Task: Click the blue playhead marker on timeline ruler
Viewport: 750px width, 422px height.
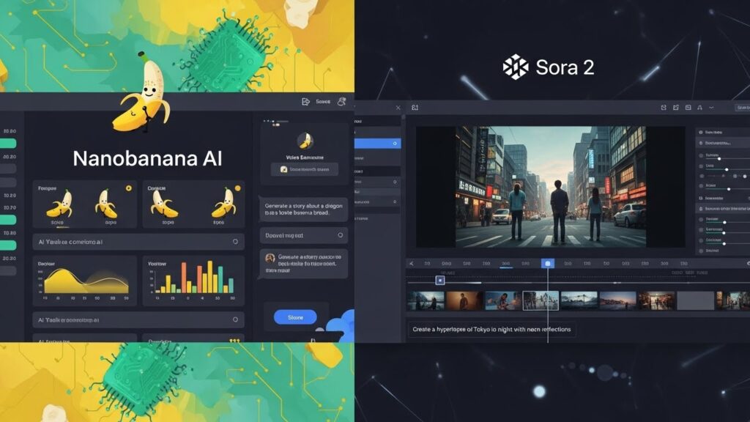Action: 547,263
